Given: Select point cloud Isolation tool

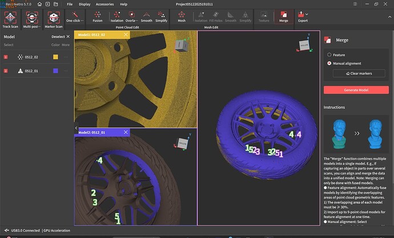Looking at the screenshot, I should (x=117, y=17).
